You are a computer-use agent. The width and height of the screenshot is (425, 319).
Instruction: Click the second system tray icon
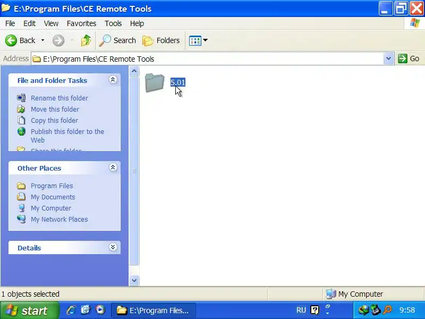point(376,310)
